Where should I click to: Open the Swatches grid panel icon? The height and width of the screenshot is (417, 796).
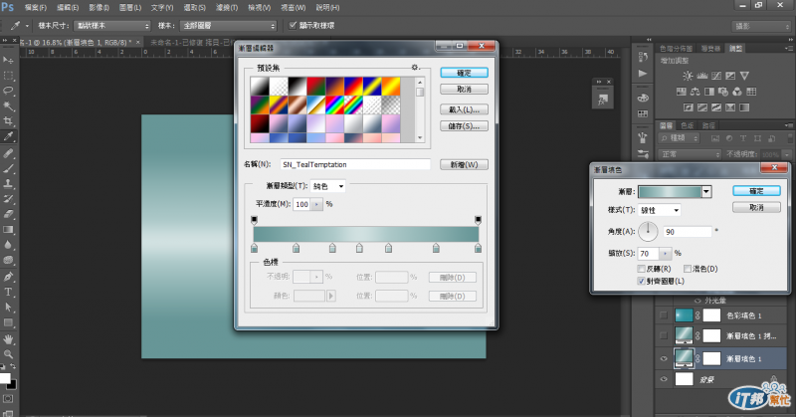click(643, 113)
